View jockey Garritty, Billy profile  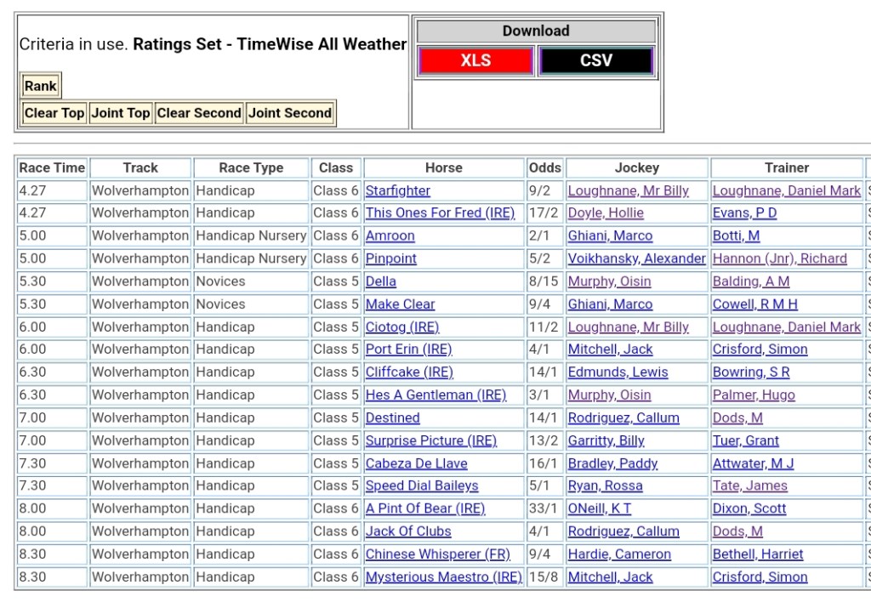pos(606,440)
